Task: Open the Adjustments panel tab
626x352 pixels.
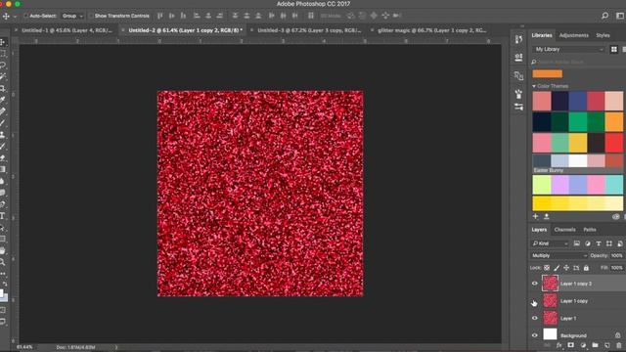Action: 574,35
